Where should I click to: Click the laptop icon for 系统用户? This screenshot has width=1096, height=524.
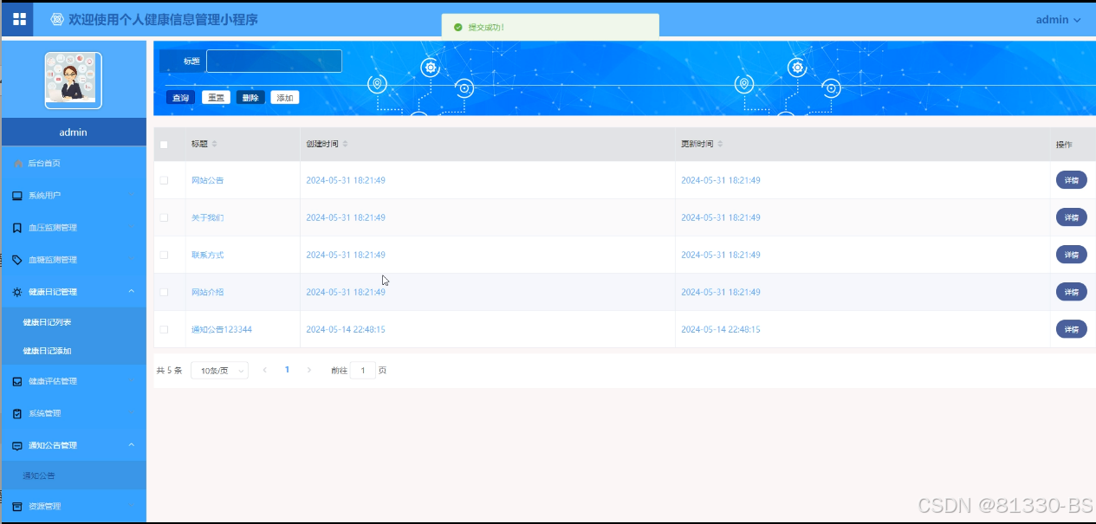pyautogui.click(x=17, y=196)
